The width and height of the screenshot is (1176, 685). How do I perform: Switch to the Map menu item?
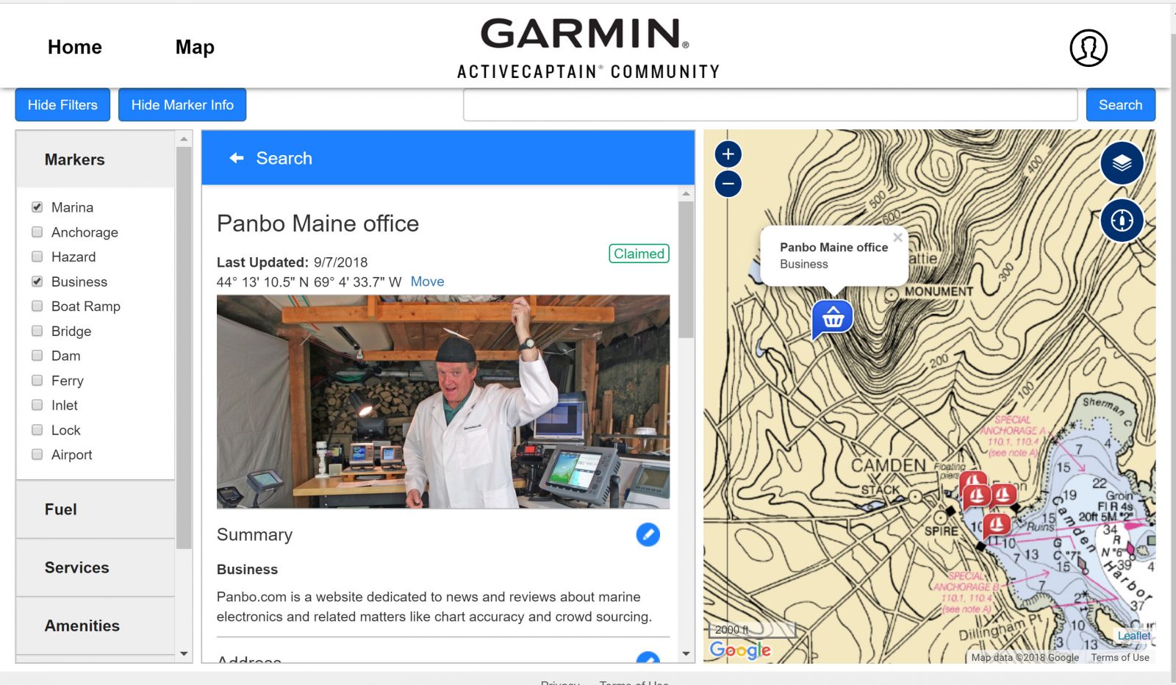194,46
